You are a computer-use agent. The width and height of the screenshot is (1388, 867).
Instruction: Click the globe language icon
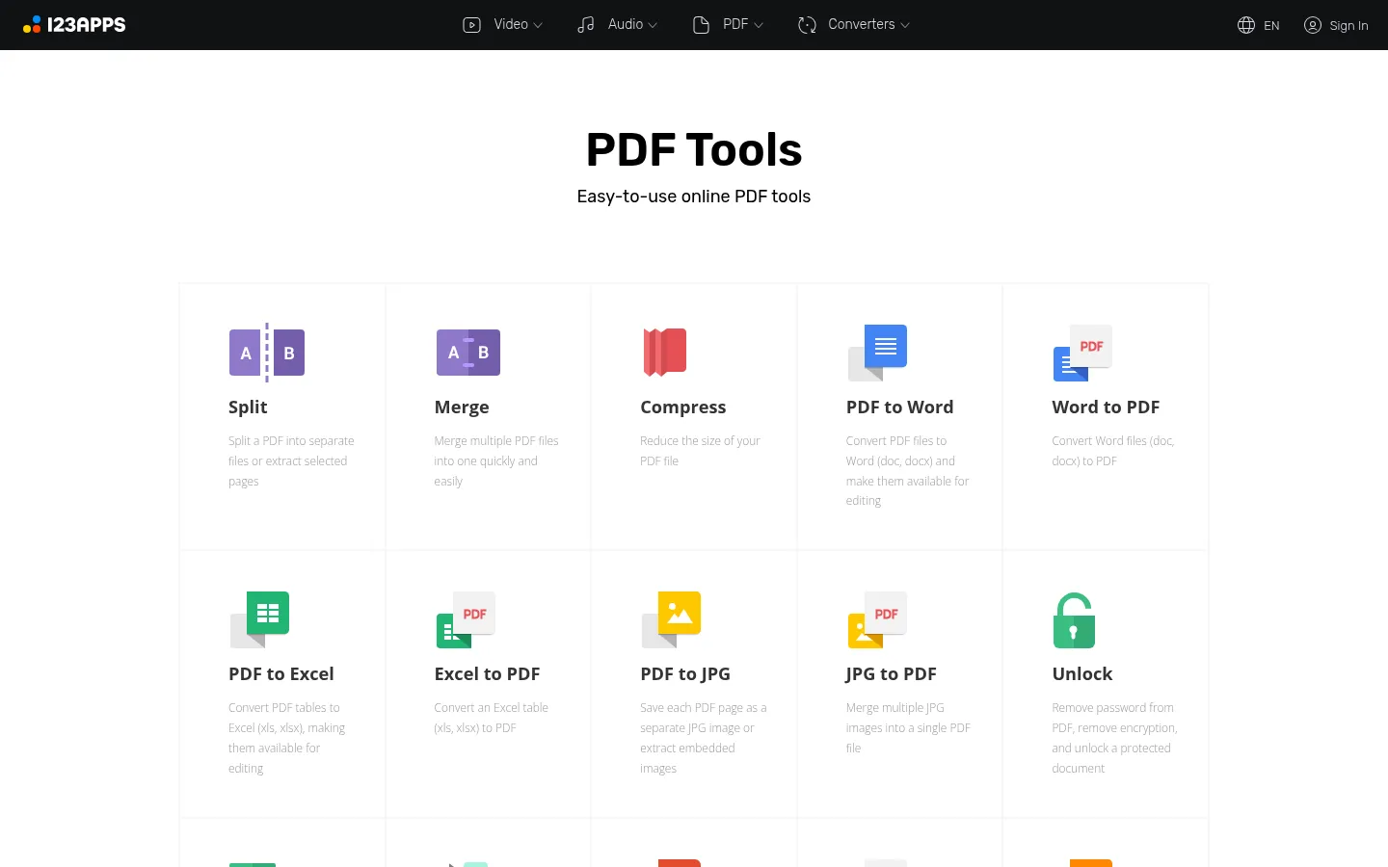point(1246,25)
